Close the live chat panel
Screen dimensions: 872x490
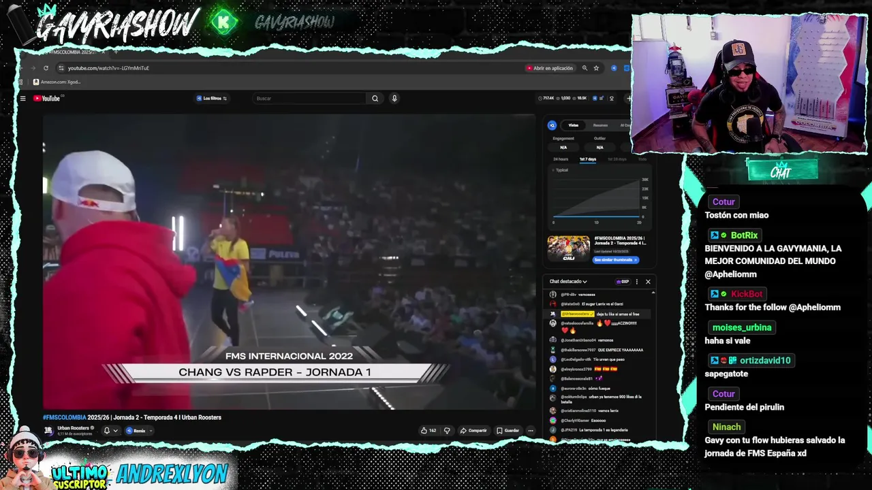click(648, 281)
